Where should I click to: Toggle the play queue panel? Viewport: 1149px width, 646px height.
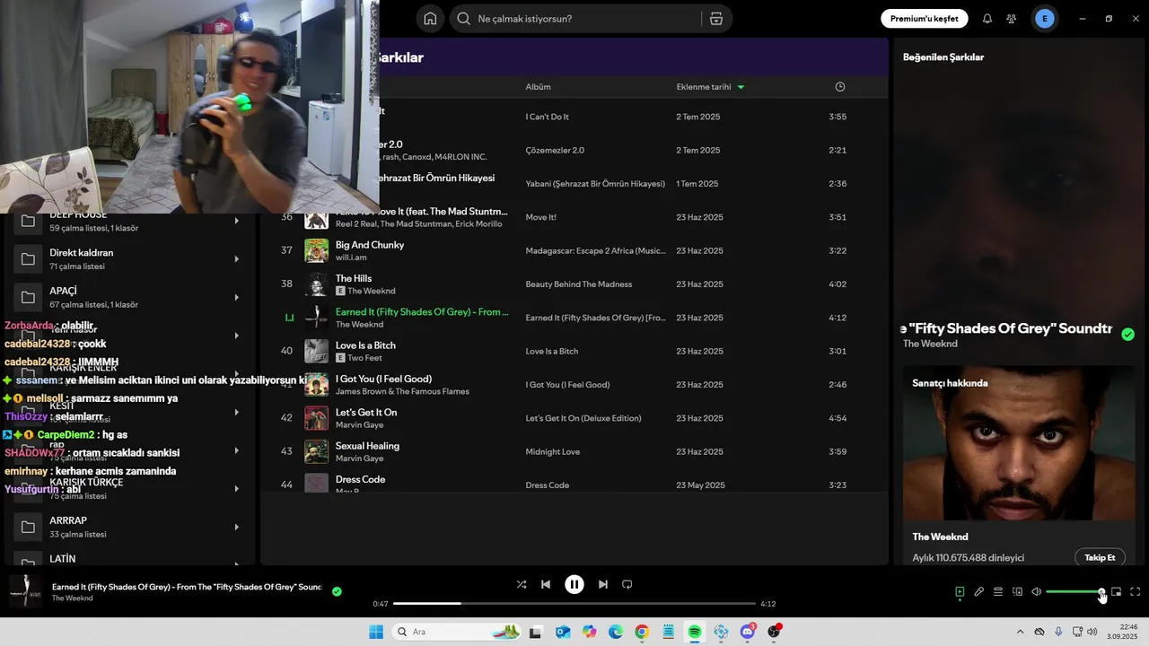pos(998,592)
